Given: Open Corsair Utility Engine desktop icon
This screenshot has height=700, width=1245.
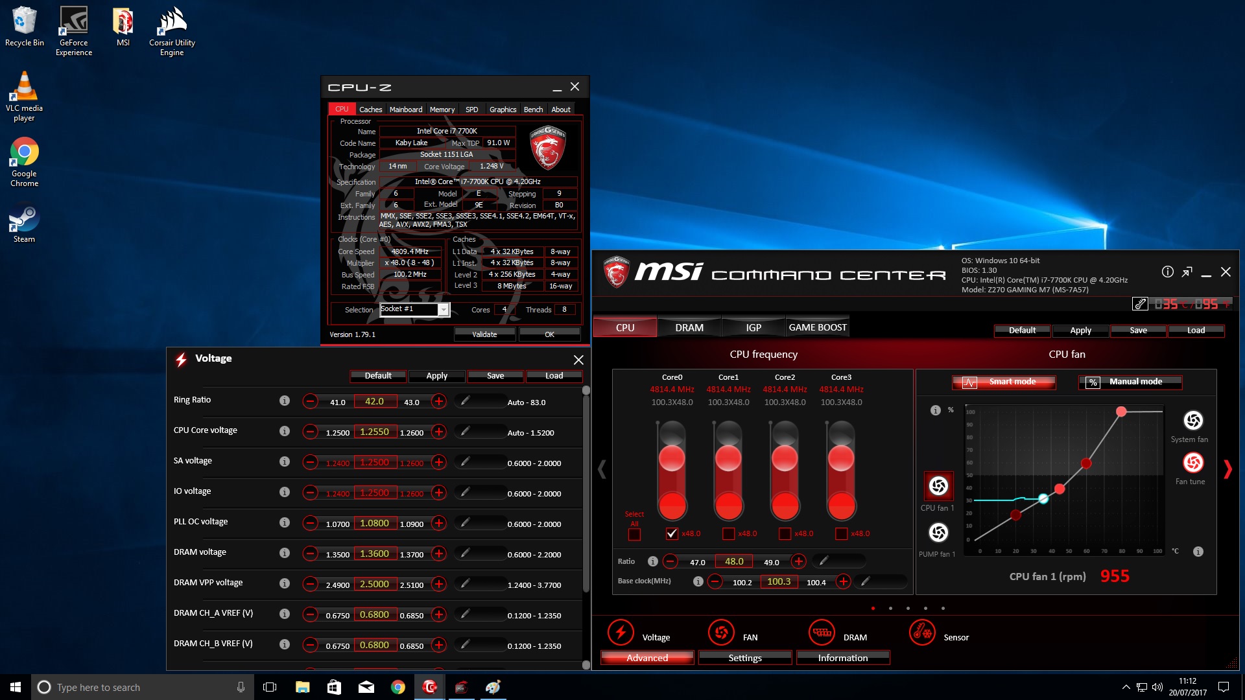Looking at the screenshot, I should (x=172, y=31).
